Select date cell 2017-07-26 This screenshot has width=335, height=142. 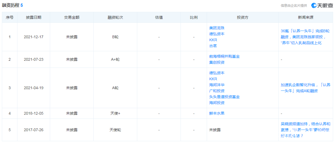tap(33, 130)
